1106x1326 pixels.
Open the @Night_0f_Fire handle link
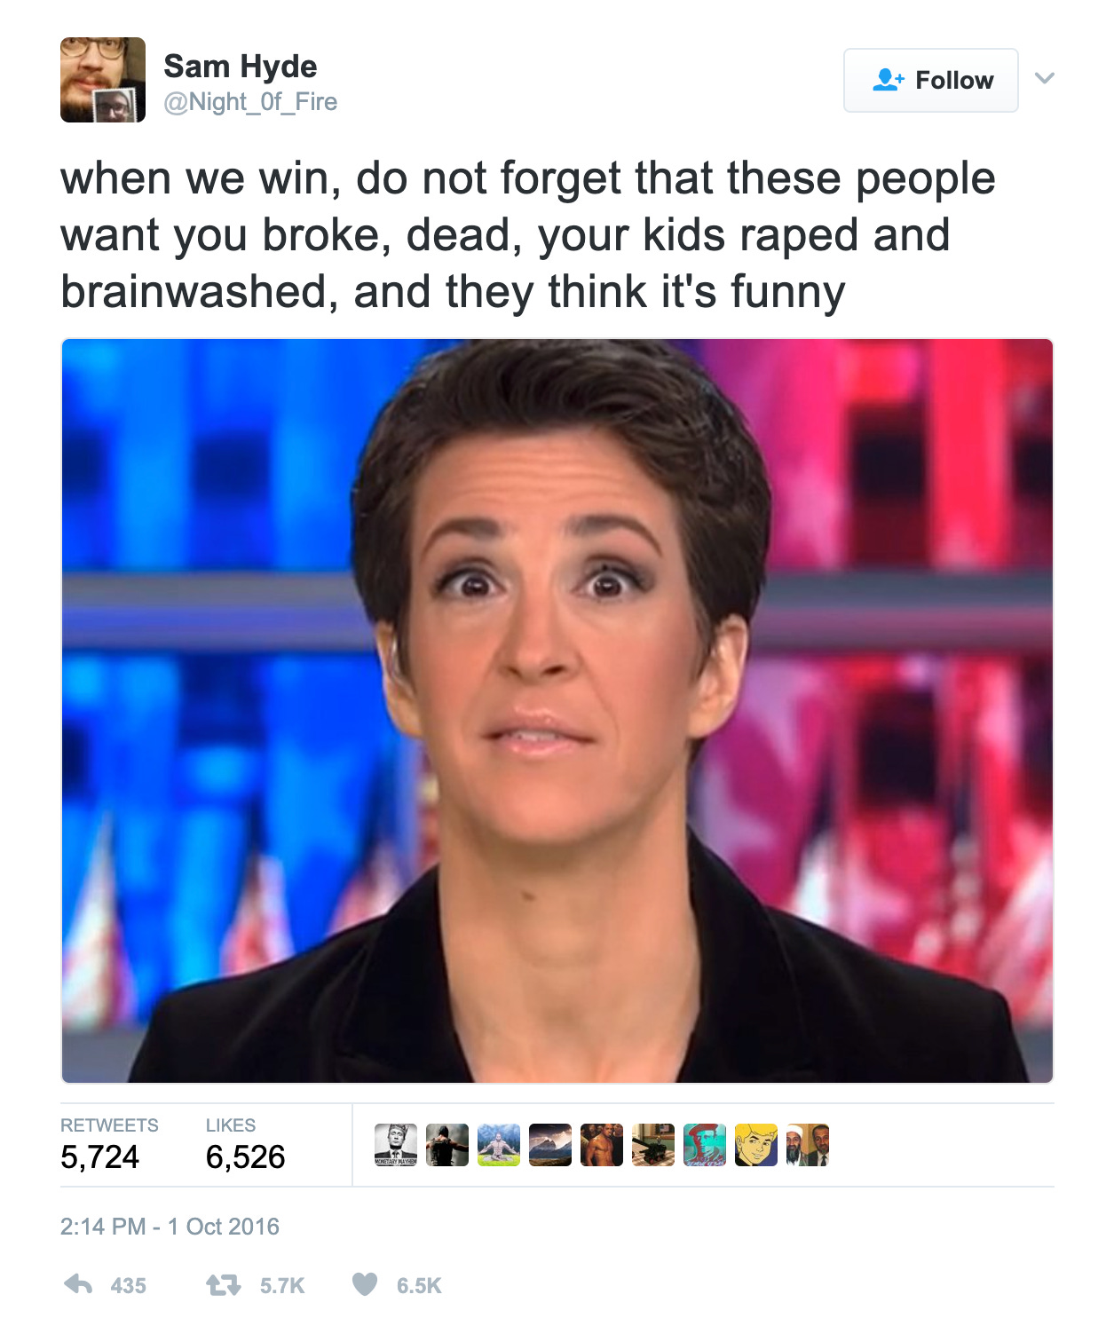(x=250, y=102)
